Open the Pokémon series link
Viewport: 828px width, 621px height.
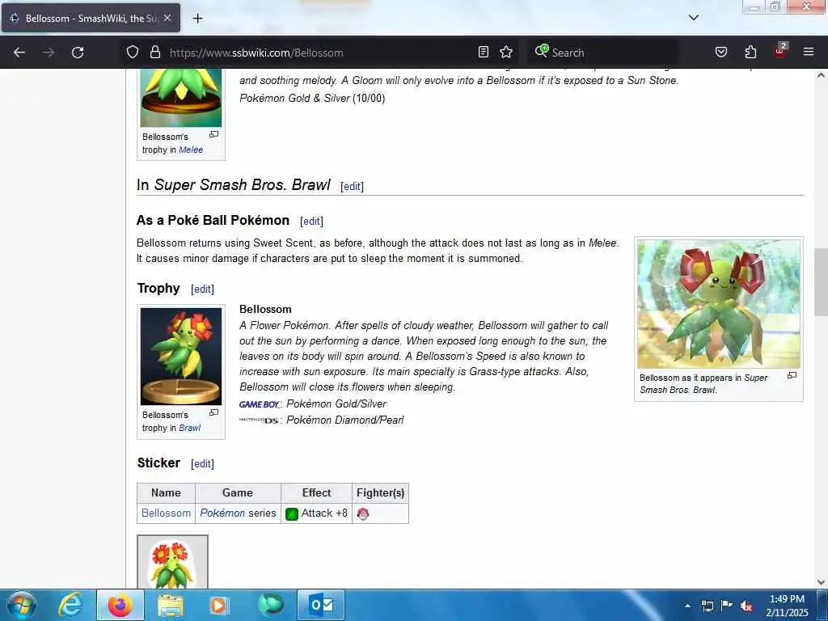tap(222, 513)
